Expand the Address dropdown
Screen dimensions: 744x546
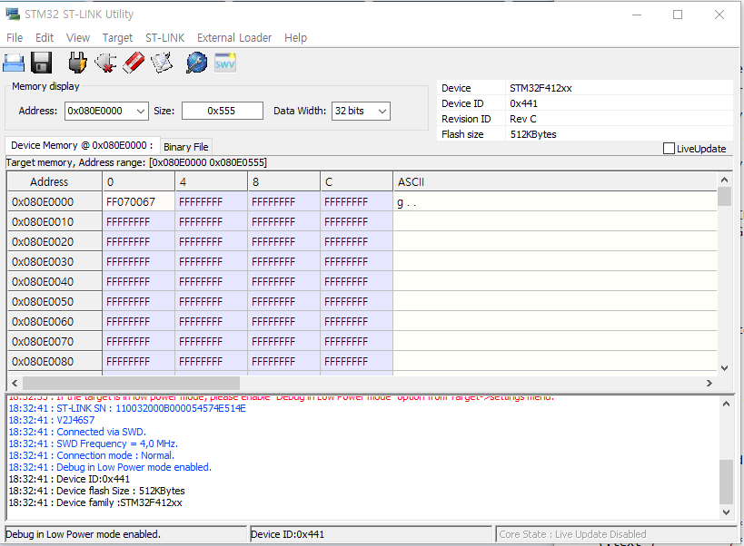click(x=140, y=111)
